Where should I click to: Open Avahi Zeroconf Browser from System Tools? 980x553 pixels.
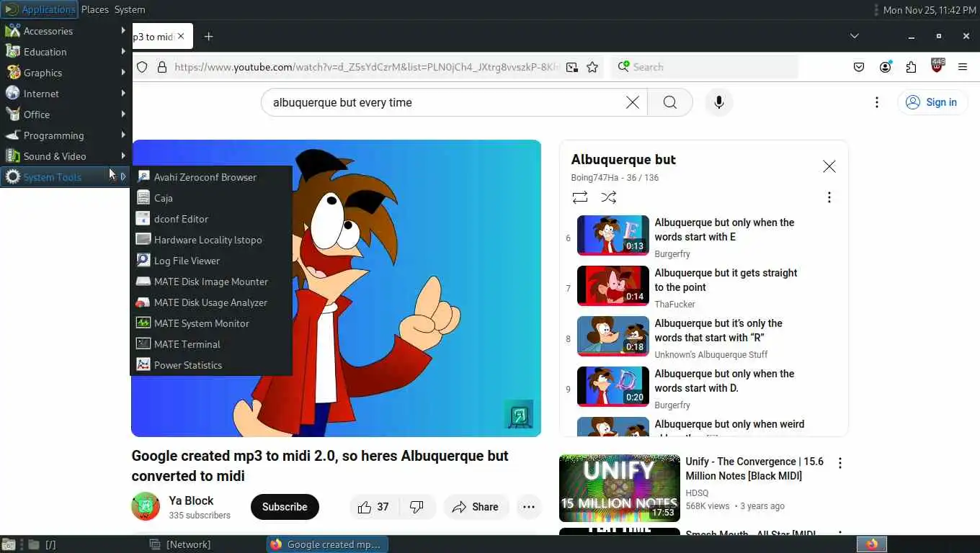210,177
